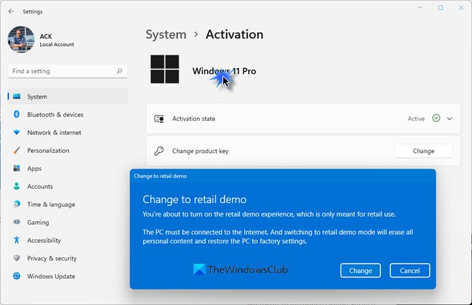472x305 pixels.
Task: Click the back arrow in Settings
Action: click(x=11, y=11)
